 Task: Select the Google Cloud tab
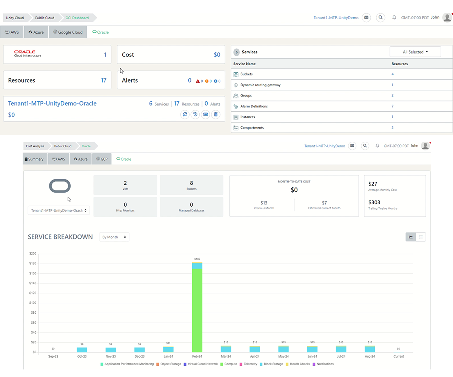68,32
